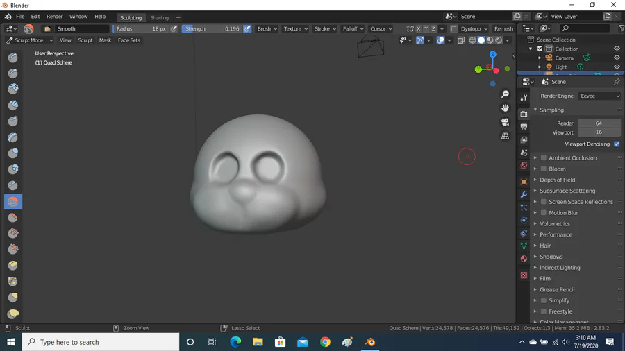This screenshot has width=625, height=351.
Task: Open Render Engine Eevee dropdown
Action: [599, 96]
